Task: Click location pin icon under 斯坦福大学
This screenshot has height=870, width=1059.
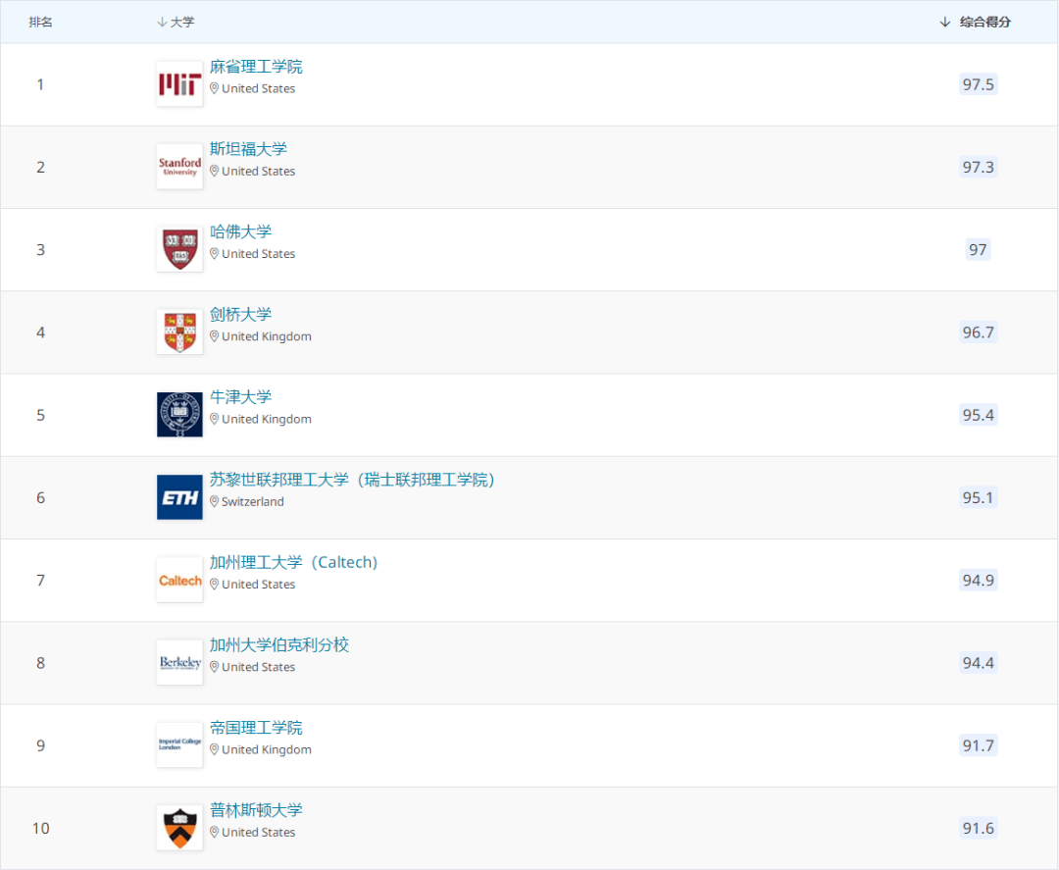Action: 214,171
